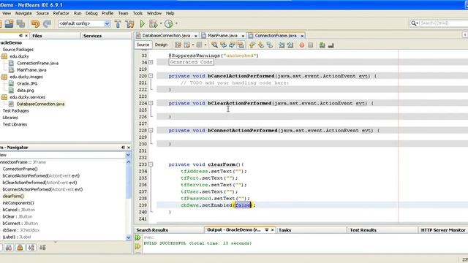
Task: Select clearForm() in Navigator list
Action: point(13,197)
